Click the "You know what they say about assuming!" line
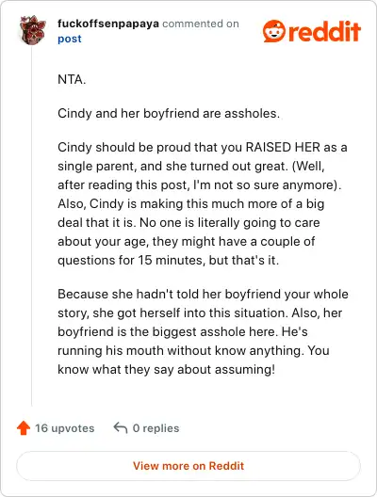Screen dimensions: 377x497 pos(166,369)
